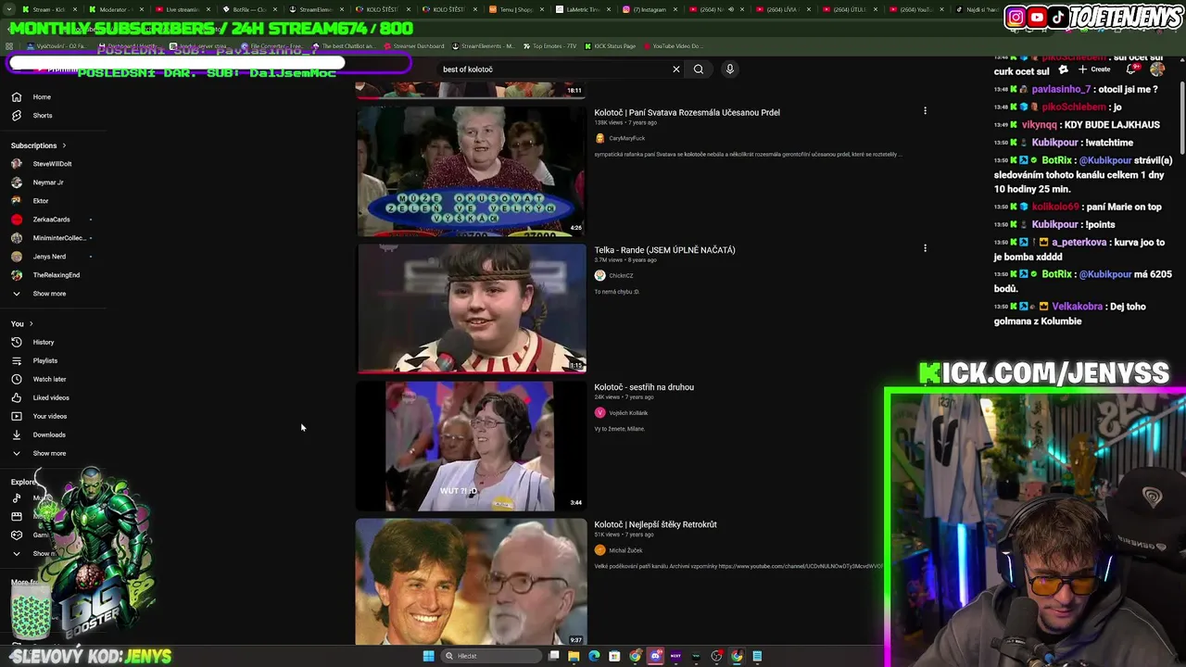Switch to LaMetric Time browser tab
Image resolution: width=1186 pixels, height=667 pixels.
583,9
